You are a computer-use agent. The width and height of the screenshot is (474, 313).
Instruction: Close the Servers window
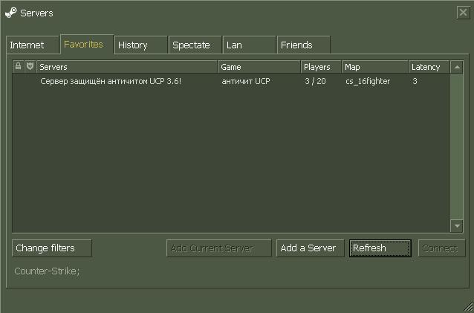[462, 13]
